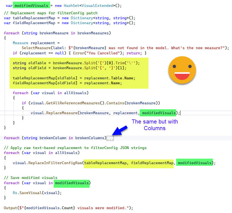This screenshot has width=232, height=213.
Task: Click Dictionary in the tableReplacementMap declaration
Action: (82, 18)
